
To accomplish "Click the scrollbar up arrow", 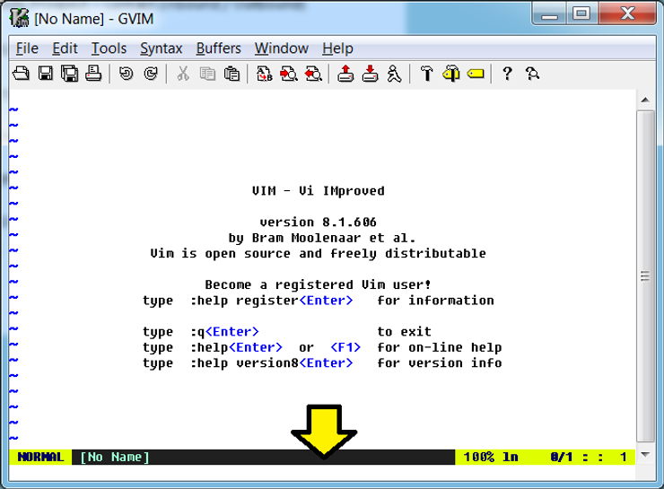I will (645, 100).
